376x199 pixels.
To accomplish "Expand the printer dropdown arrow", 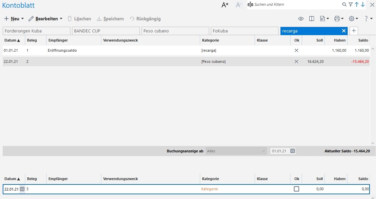I will 342,19.
